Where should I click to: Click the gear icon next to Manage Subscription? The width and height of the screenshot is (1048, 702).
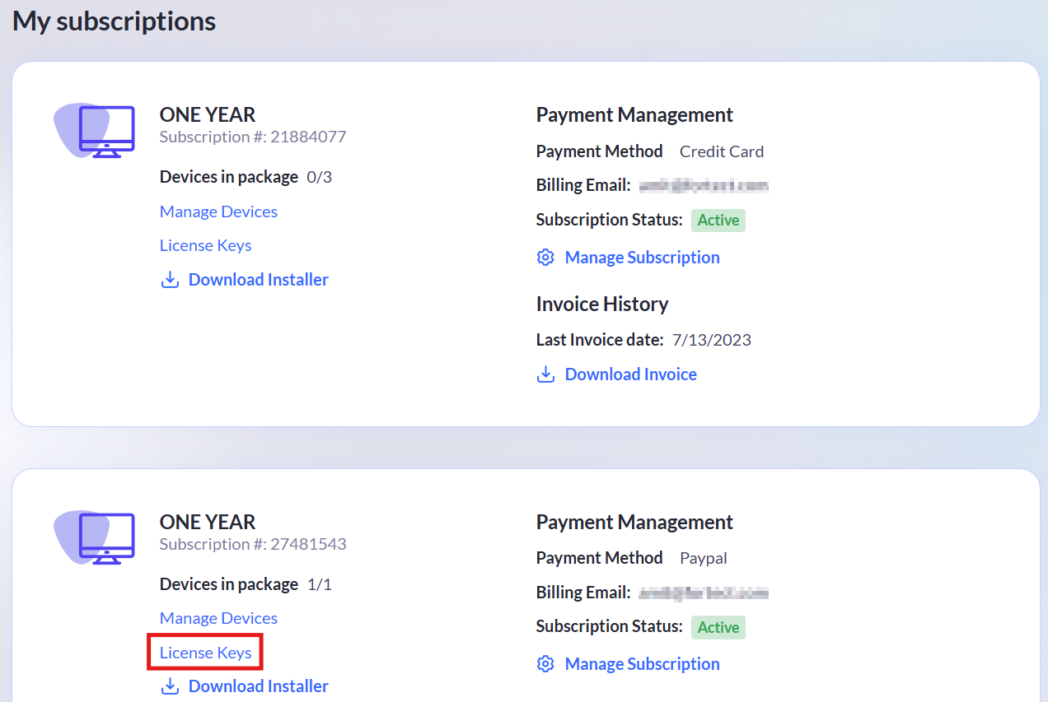click(545, 257)
